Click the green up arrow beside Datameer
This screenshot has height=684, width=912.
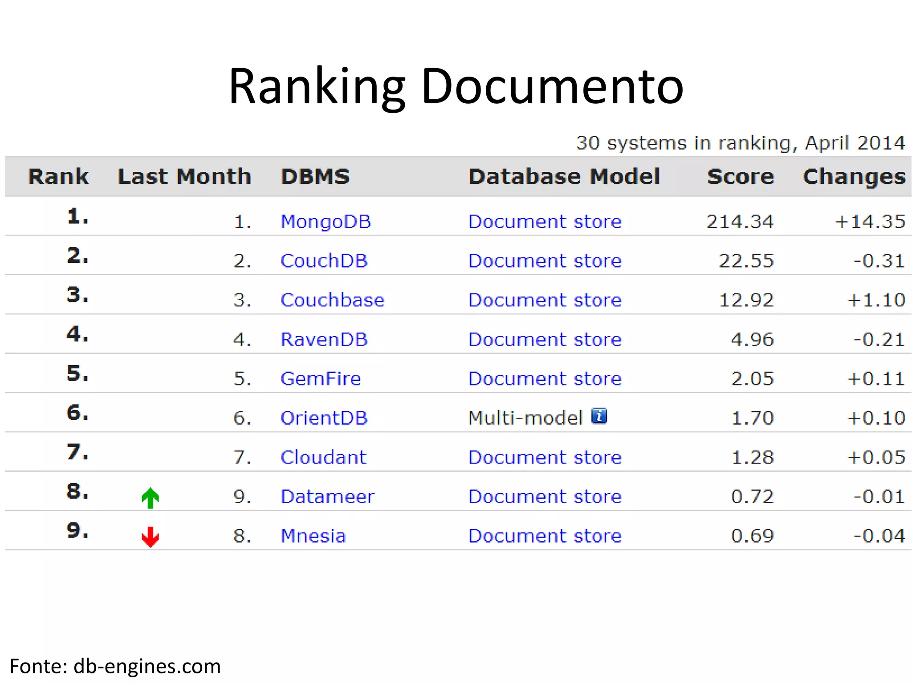[151, 498]
